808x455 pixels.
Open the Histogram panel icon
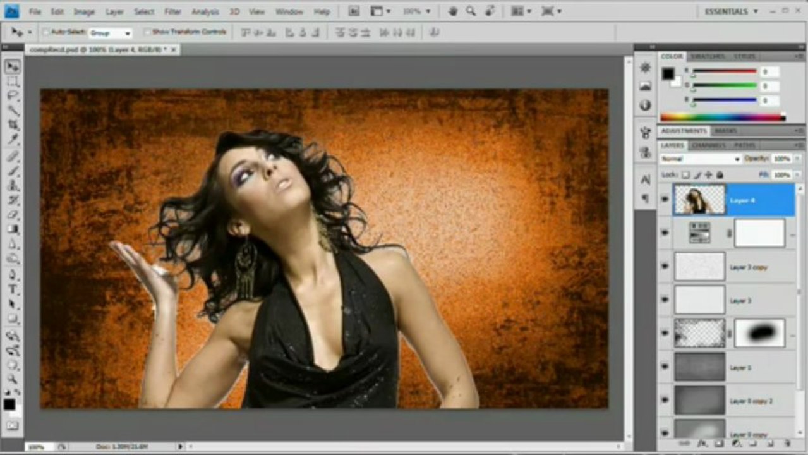point(645,86)
